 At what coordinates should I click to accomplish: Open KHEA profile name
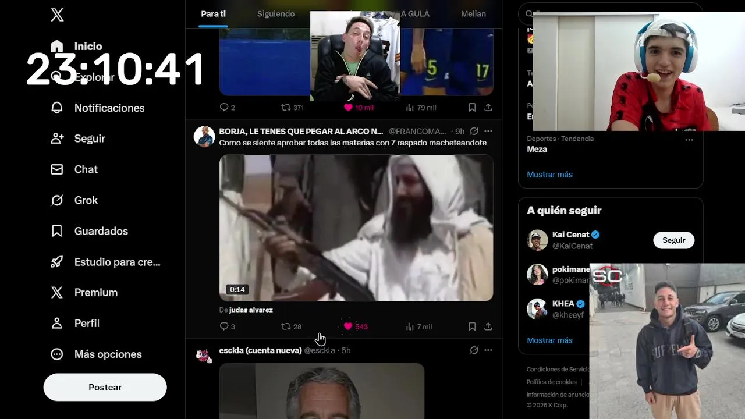(x=563, y=304)
